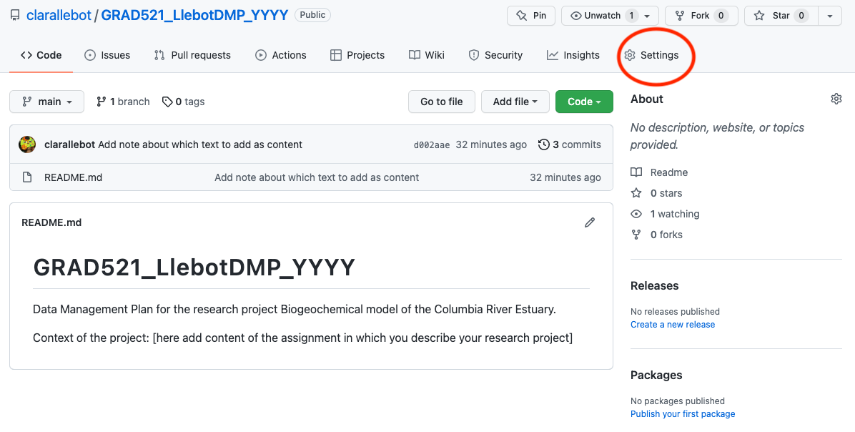Switch to the Settings tab

[x=651, y=55]
